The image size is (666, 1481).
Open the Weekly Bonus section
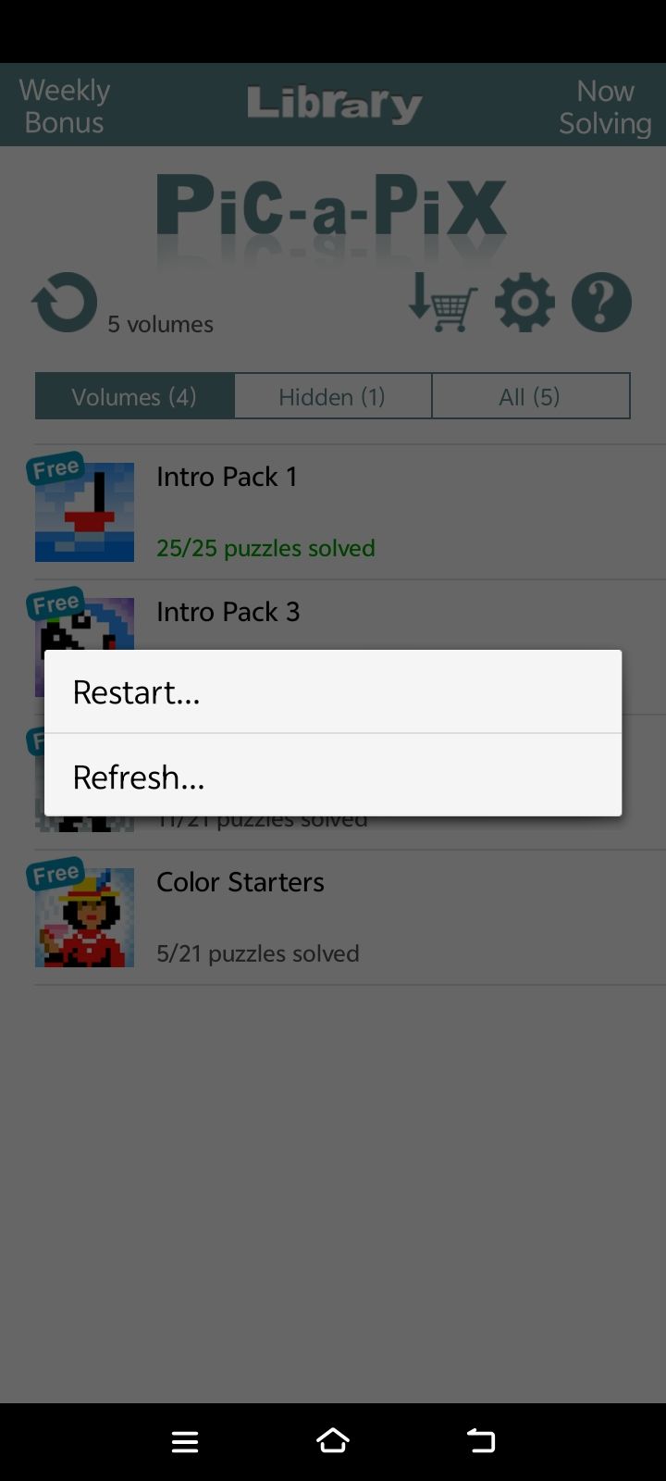point(65,106)
